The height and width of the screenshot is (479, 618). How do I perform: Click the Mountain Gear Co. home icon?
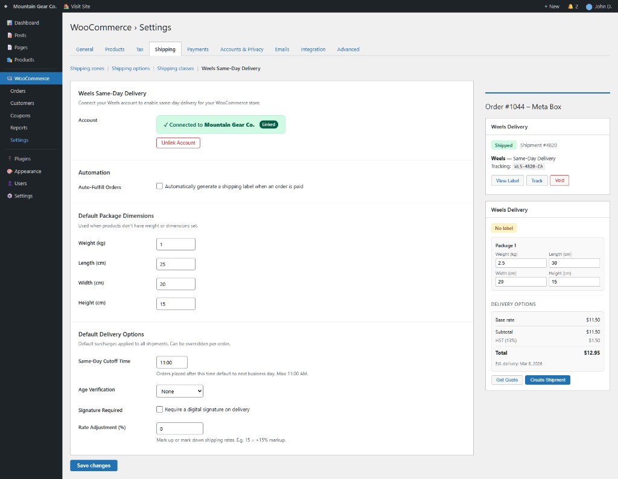(x=30, y=5)
